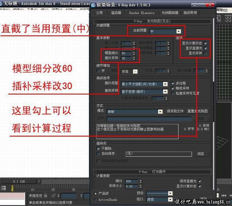Open the 视口 dropdown showing 透视

[x=170, y=200]
